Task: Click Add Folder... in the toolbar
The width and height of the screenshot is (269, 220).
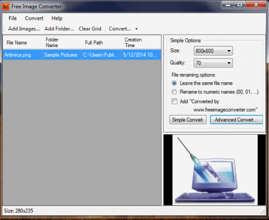Action: [x=59, y=29]
